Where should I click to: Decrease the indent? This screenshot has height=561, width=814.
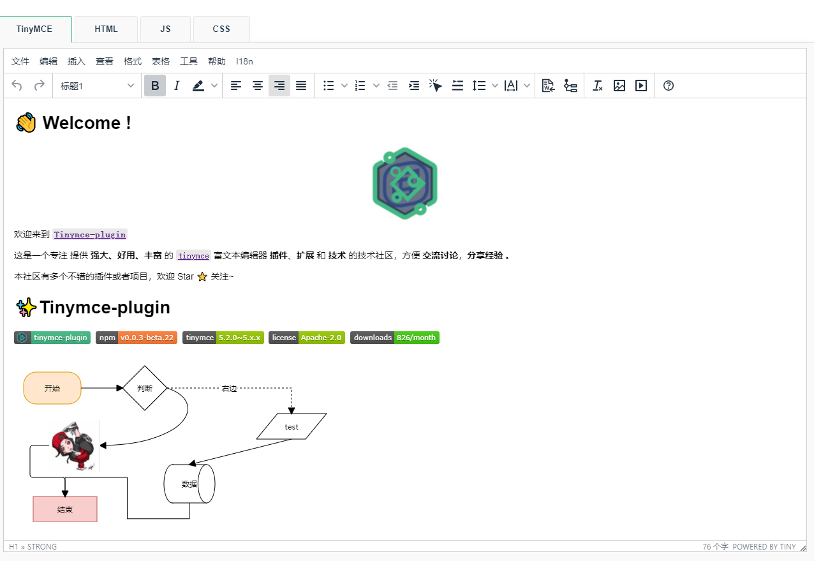(392, 86)
